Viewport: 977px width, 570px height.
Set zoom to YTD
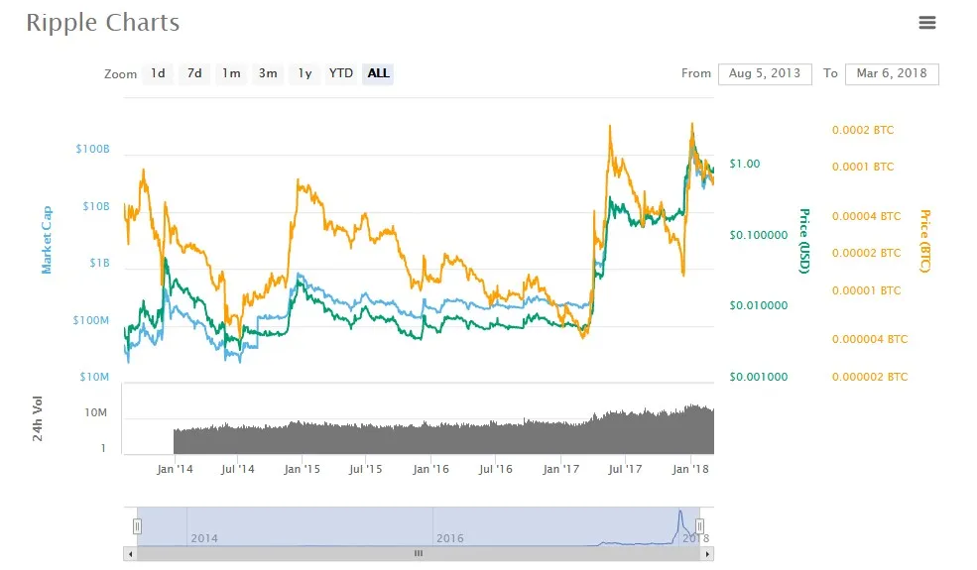[x=341, y=73]
